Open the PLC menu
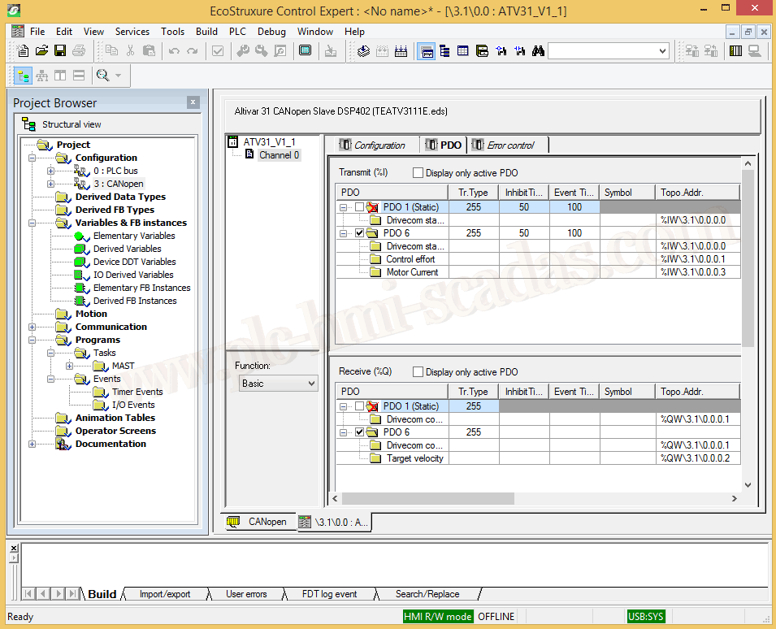This screenshot has height=629, width=776. [x=237, y=32]
